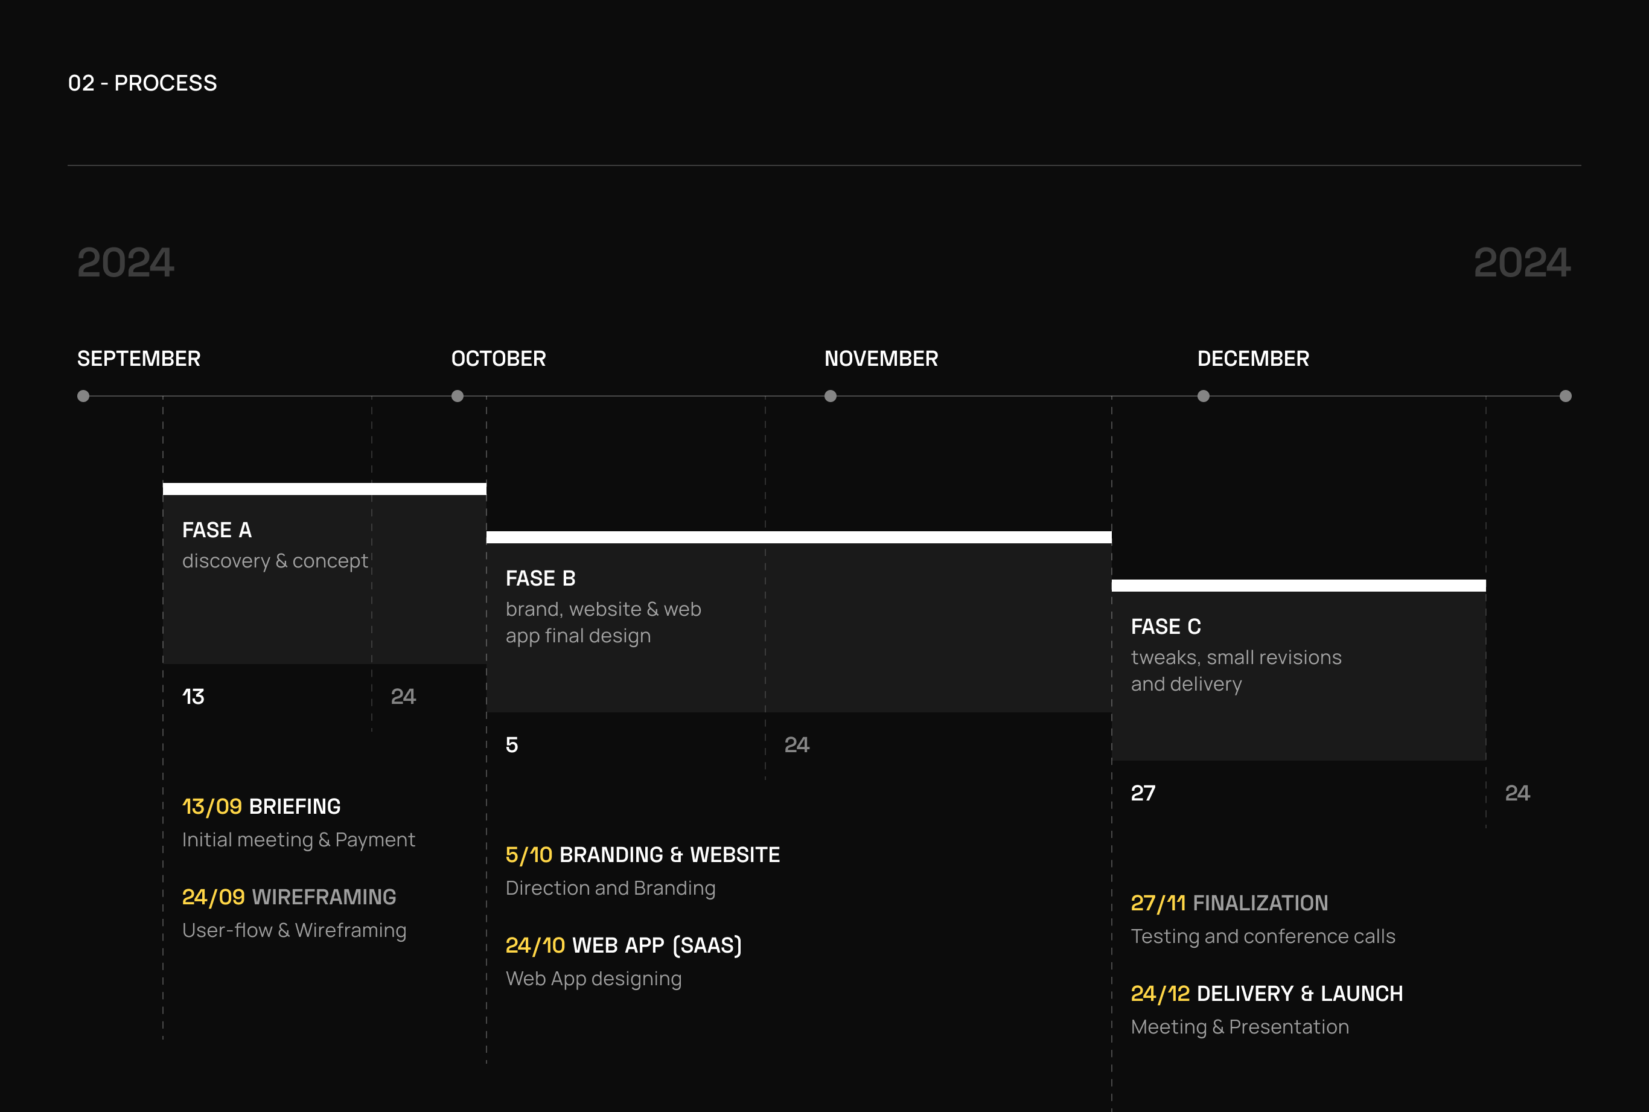
Task: Select the FASE C title
Action: tap(1166, 626)
